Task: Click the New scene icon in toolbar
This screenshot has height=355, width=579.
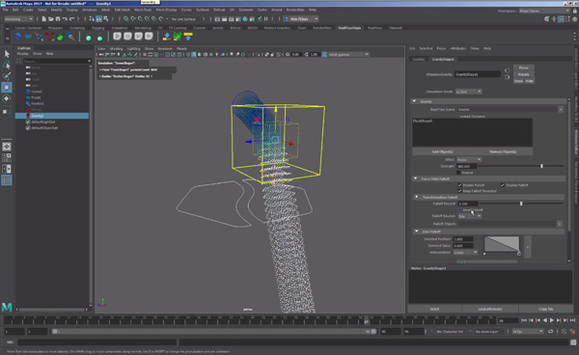Action: [x=44, y=19]
